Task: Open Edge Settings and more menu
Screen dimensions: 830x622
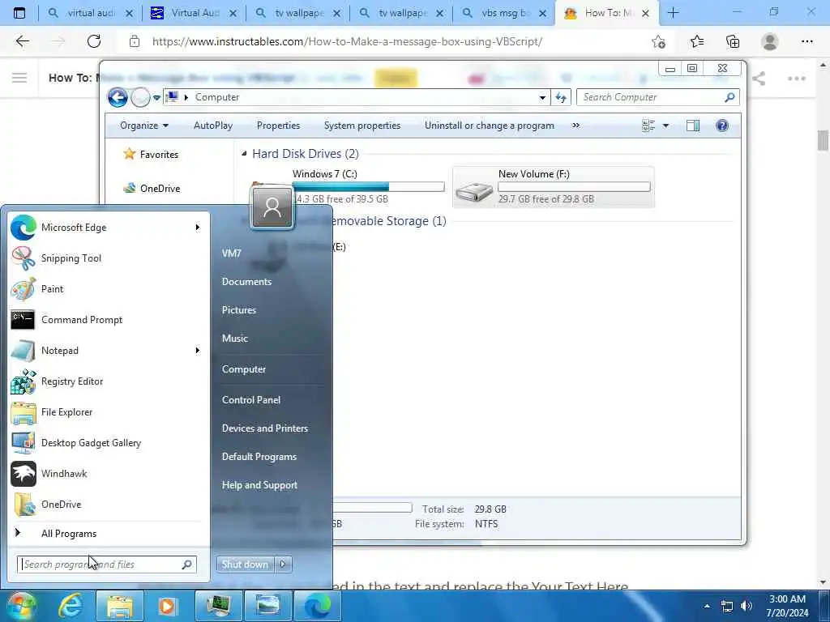Action: click(x=806, y=41)
